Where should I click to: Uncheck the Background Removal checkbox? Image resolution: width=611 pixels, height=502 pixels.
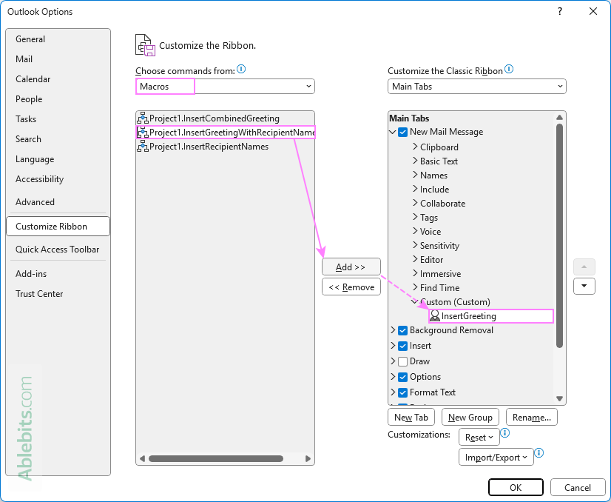403,331
